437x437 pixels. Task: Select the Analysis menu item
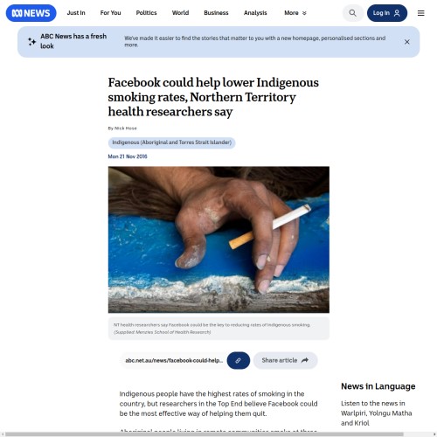(255, 13)
